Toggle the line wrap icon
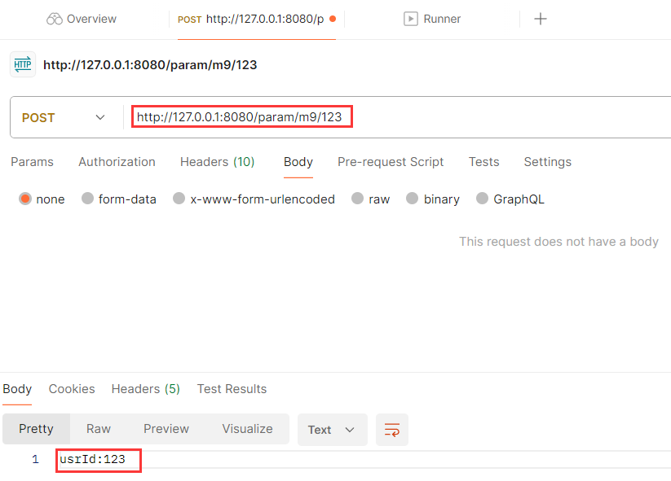The height and width of the screenshot is (481, 671). click(392, 430)
